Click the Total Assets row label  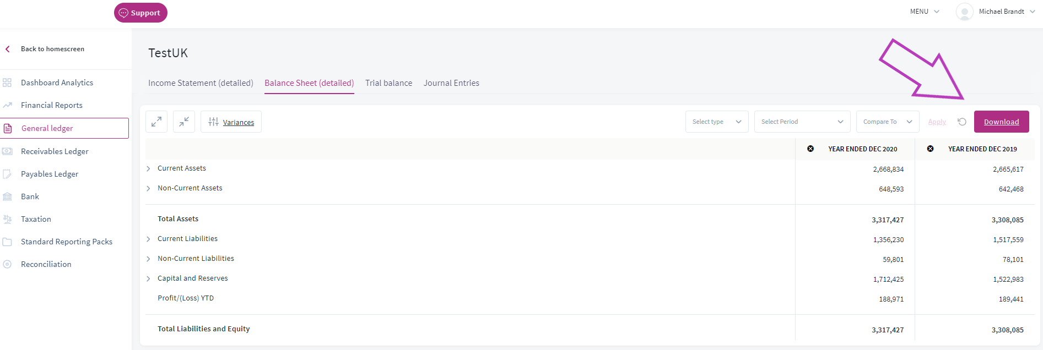click(178, 219)
